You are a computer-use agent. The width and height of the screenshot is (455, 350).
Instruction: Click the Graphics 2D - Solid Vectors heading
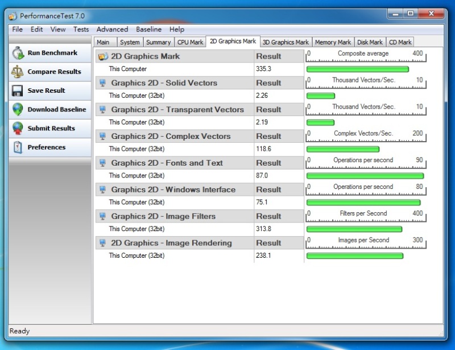coord(164,83)
